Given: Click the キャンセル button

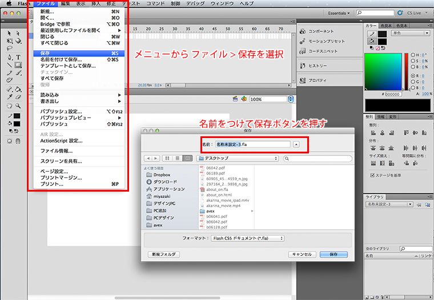Looking at the screenshot, I should 302,254.
